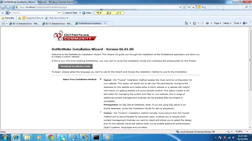Viewport: 252px width, 141px height.
Task: Open Windows Media Player on taskbar
Action: point(39,138)
